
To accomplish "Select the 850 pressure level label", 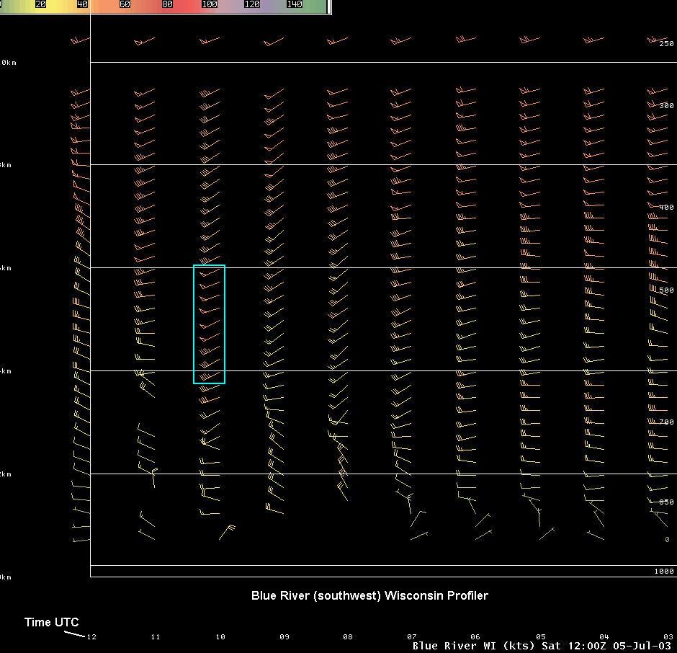I will coord(665,502).
